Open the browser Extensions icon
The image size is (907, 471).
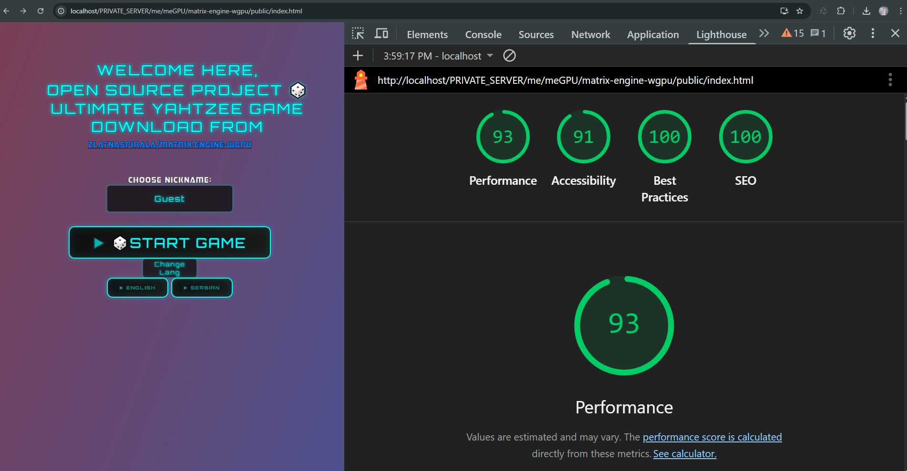[842, 10]
